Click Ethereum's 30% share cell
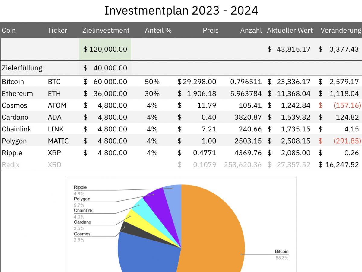 [152, 93]
